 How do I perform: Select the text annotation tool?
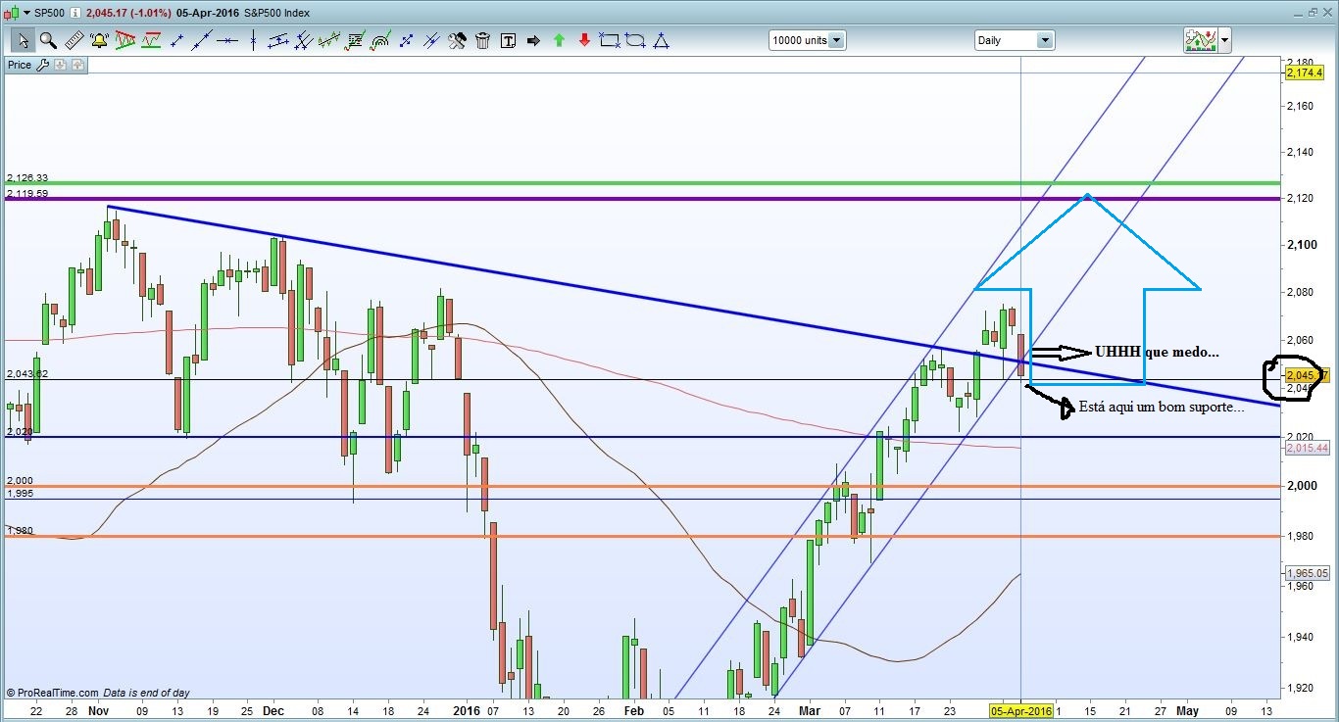(x=508, y=40)
